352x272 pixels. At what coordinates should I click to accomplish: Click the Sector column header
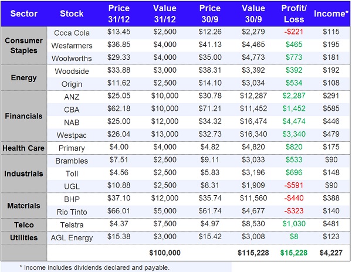click(23, 13)
